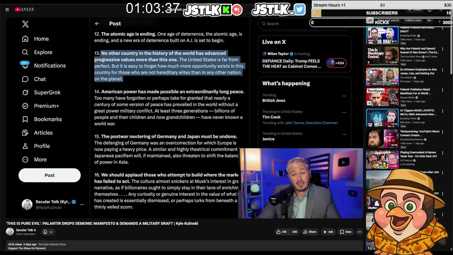453x255 pixels.
Task: Open TheQuartering: YouTube's Worst Content Creator video
Action: 420,133
